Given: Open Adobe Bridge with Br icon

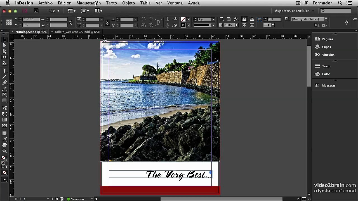Looking at the screenshot, I should 36,11.
